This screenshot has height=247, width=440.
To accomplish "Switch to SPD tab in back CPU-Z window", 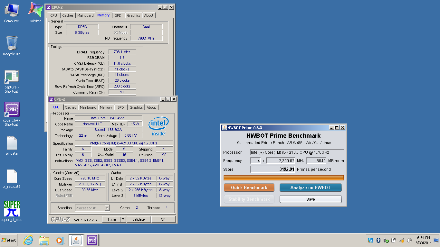I will pos(118,15).
